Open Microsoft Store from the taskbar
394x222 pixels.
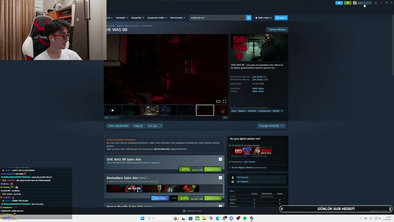(191, 218)
